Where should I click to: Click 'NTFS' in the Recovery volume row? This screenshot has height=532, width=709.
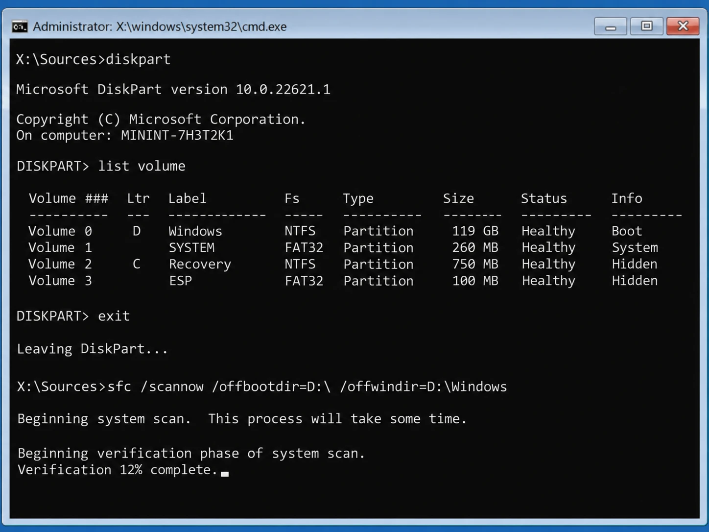point(300,264)
